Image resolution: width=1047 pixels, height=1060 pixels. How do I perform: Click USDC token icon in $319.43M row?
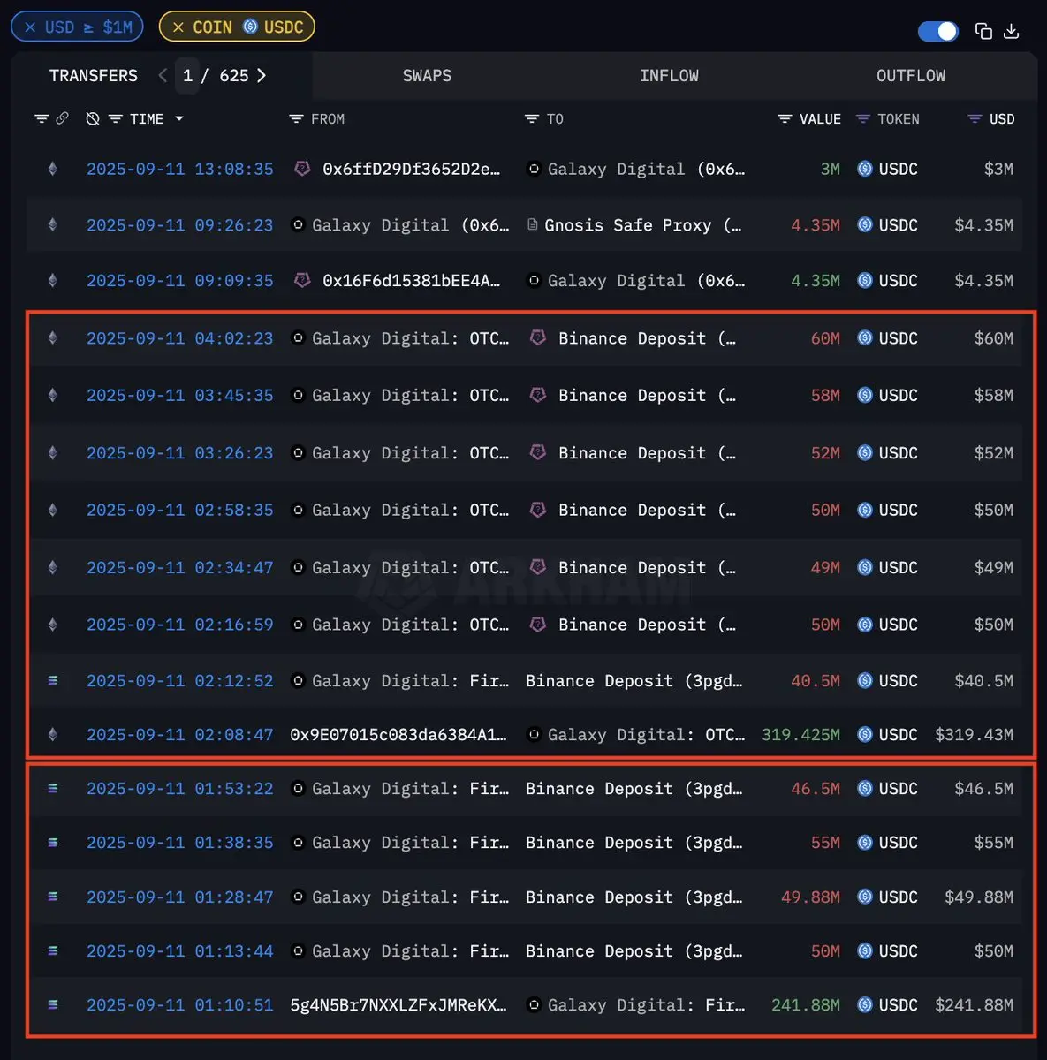(865, 734)
